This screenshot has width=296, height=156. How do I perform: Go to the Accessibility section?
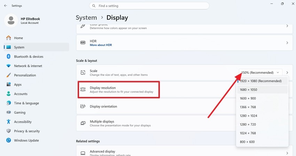37,122
